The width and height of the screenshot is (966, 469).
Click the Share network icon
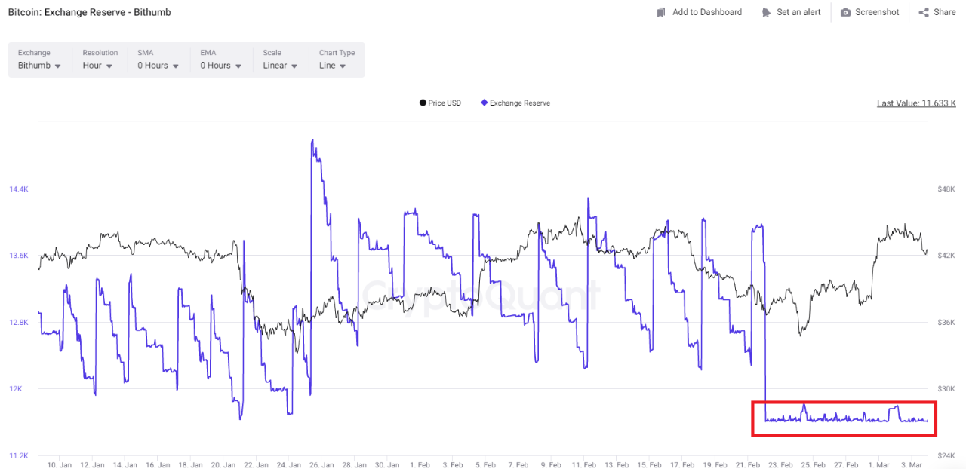922,12
